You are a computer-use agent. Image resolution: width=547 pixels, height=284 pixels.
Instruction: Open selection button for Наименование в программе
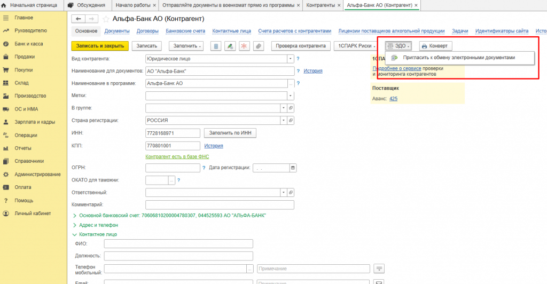pos(291,84)
